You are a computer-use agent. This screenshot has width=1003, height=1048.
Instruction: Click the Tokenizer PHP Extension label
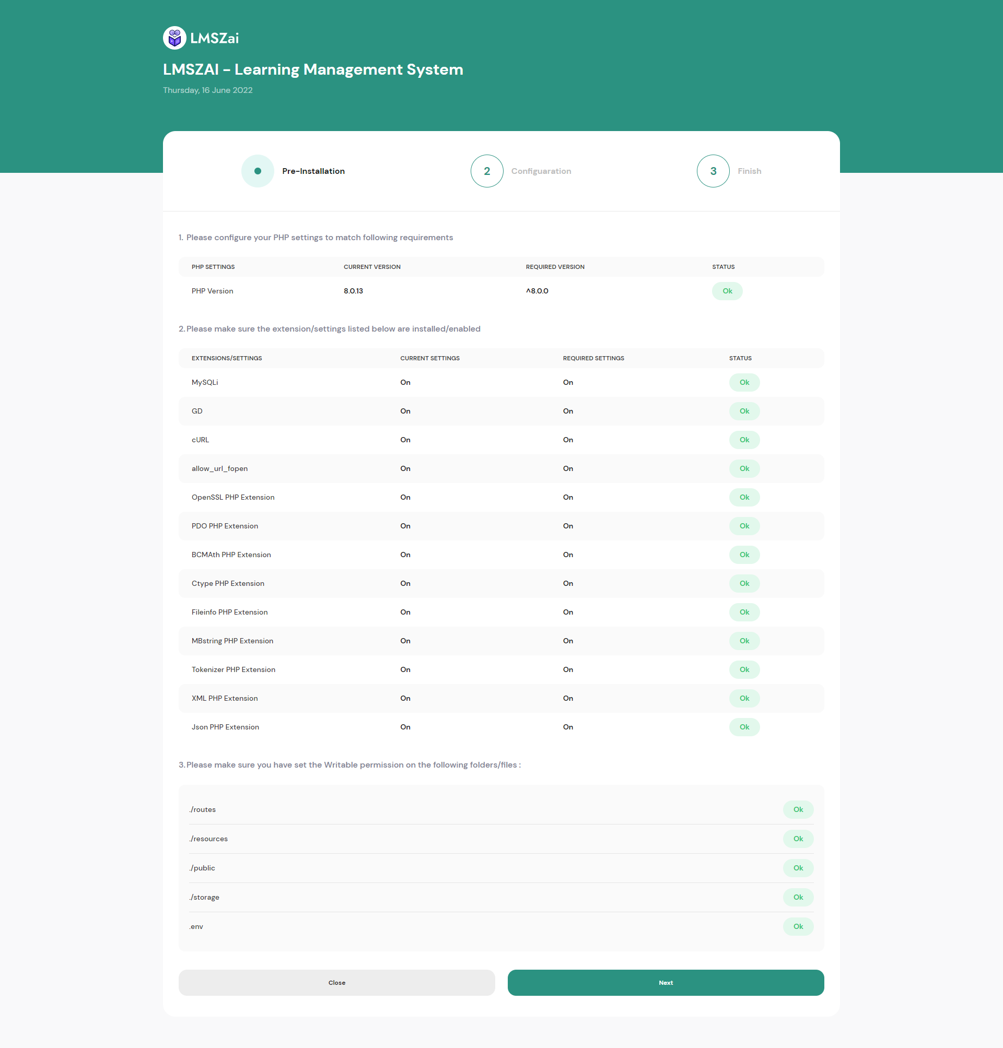tap(234, 669)
